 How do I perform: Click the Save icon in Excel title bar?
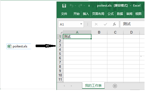64,6
